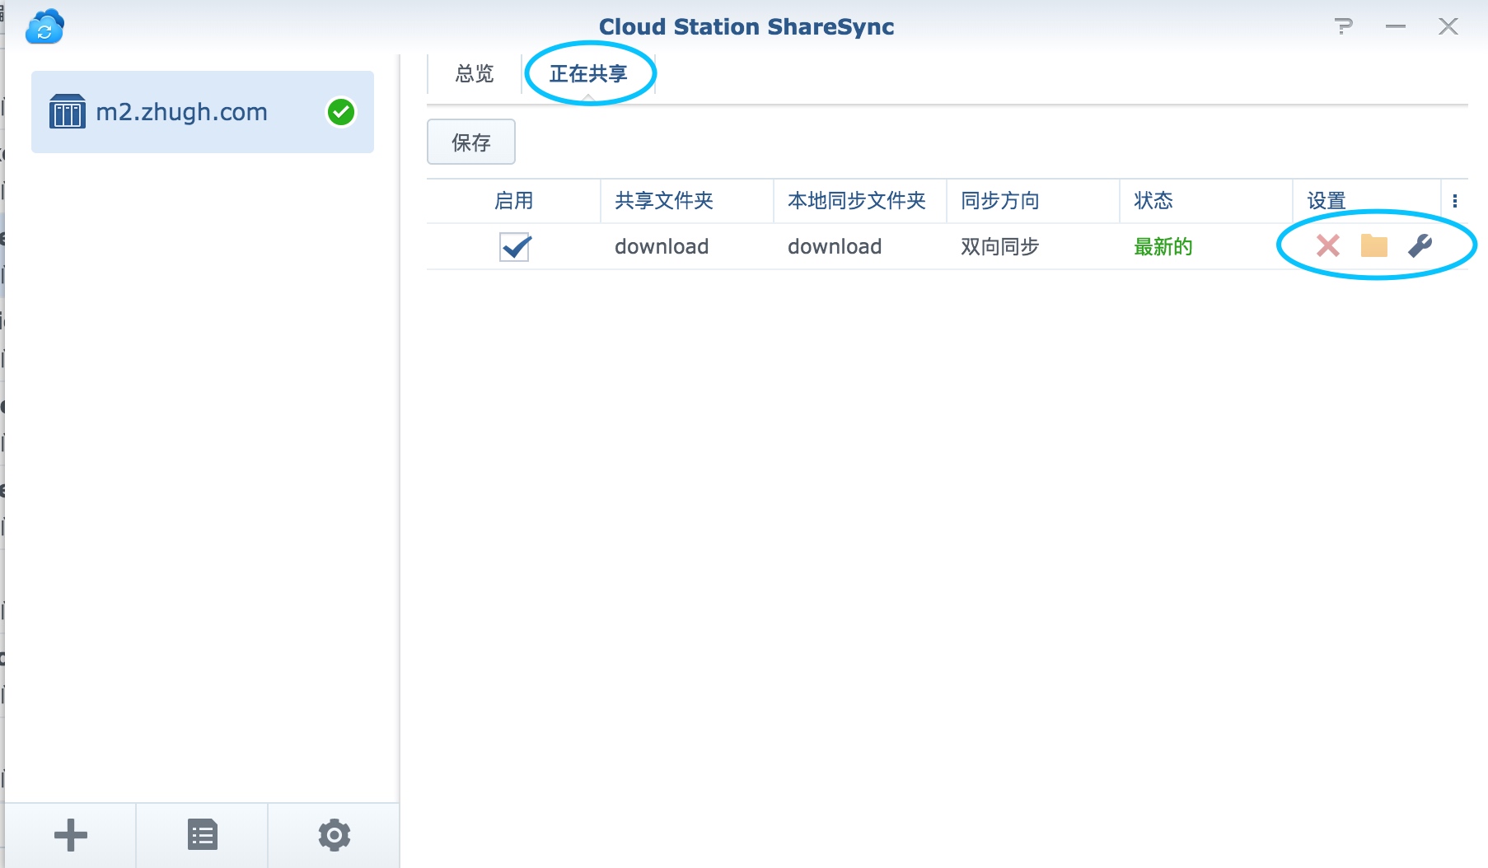Open global settings gear icon

point(335,835)
